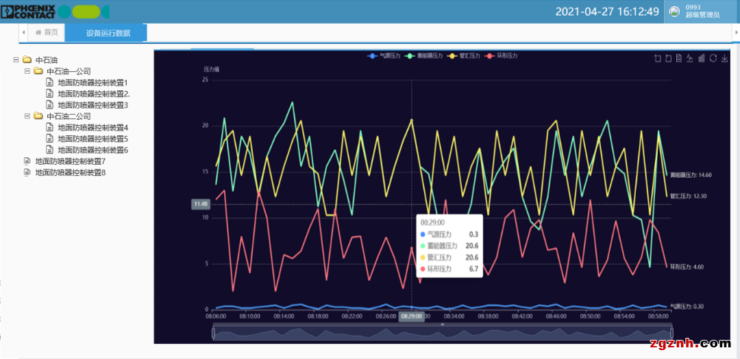Toggle the 气源压力 legend series
The image size is (740, 359).
(384, 56)
